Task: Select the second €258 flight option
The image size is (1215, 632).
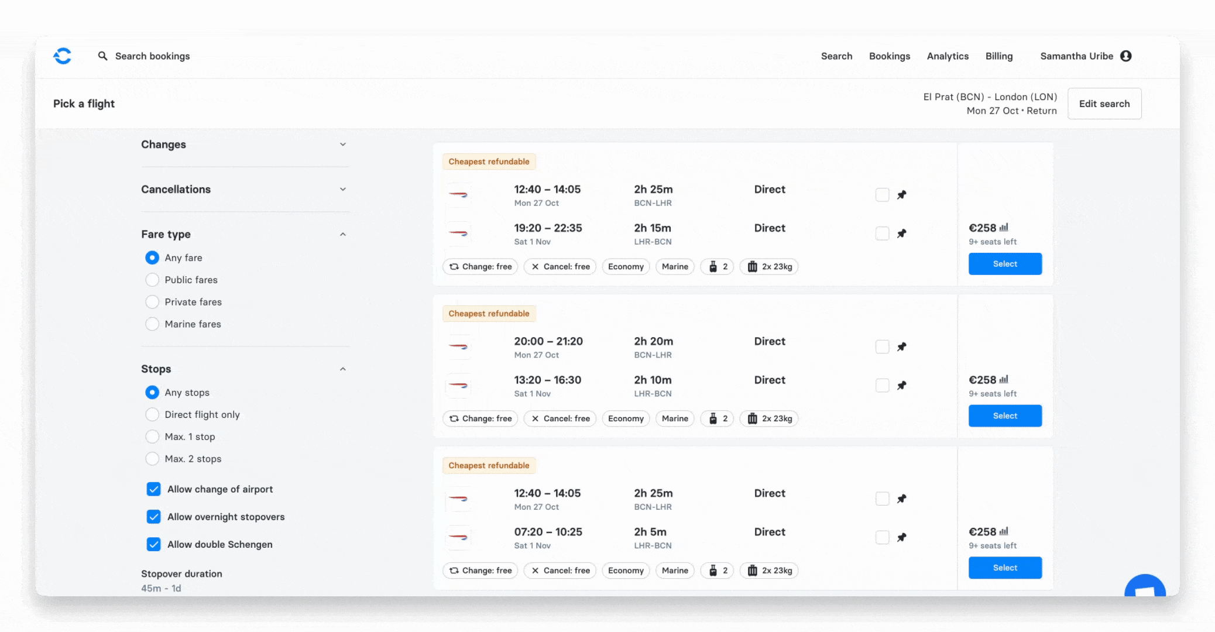Action: coord(1005,416)
